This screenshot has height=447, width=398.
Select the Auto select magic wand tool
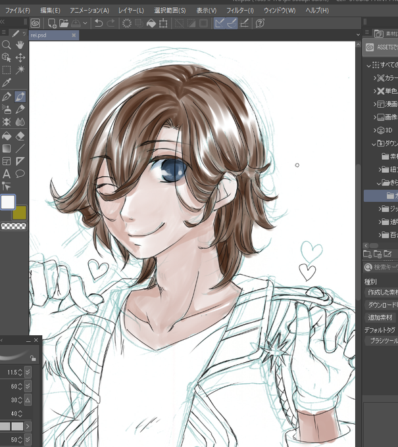[20, 70]
